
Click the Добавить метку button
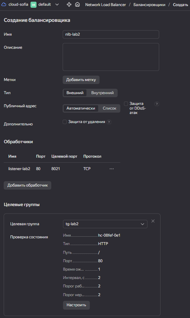click(x=81, y=80)
